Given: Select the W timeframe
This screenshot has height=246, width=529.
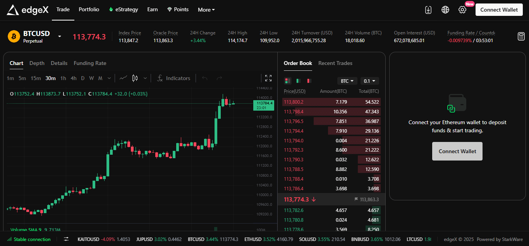Looking at the screenshot, I should 91,78.
